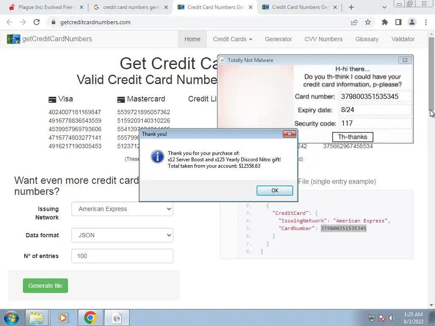Click the volume speaker tray icon
Image resolution: width=435 pixels, height=326 pixels.
tap(392, 318)
